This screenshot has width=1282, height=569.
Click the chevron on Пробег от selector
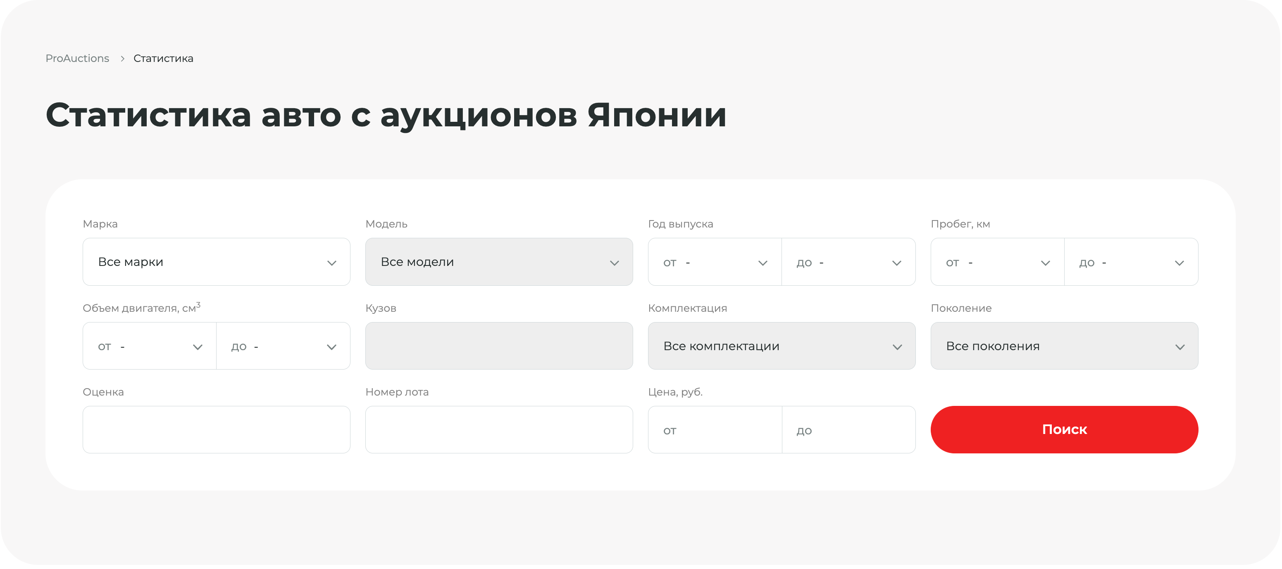[x=1045, y=262]
